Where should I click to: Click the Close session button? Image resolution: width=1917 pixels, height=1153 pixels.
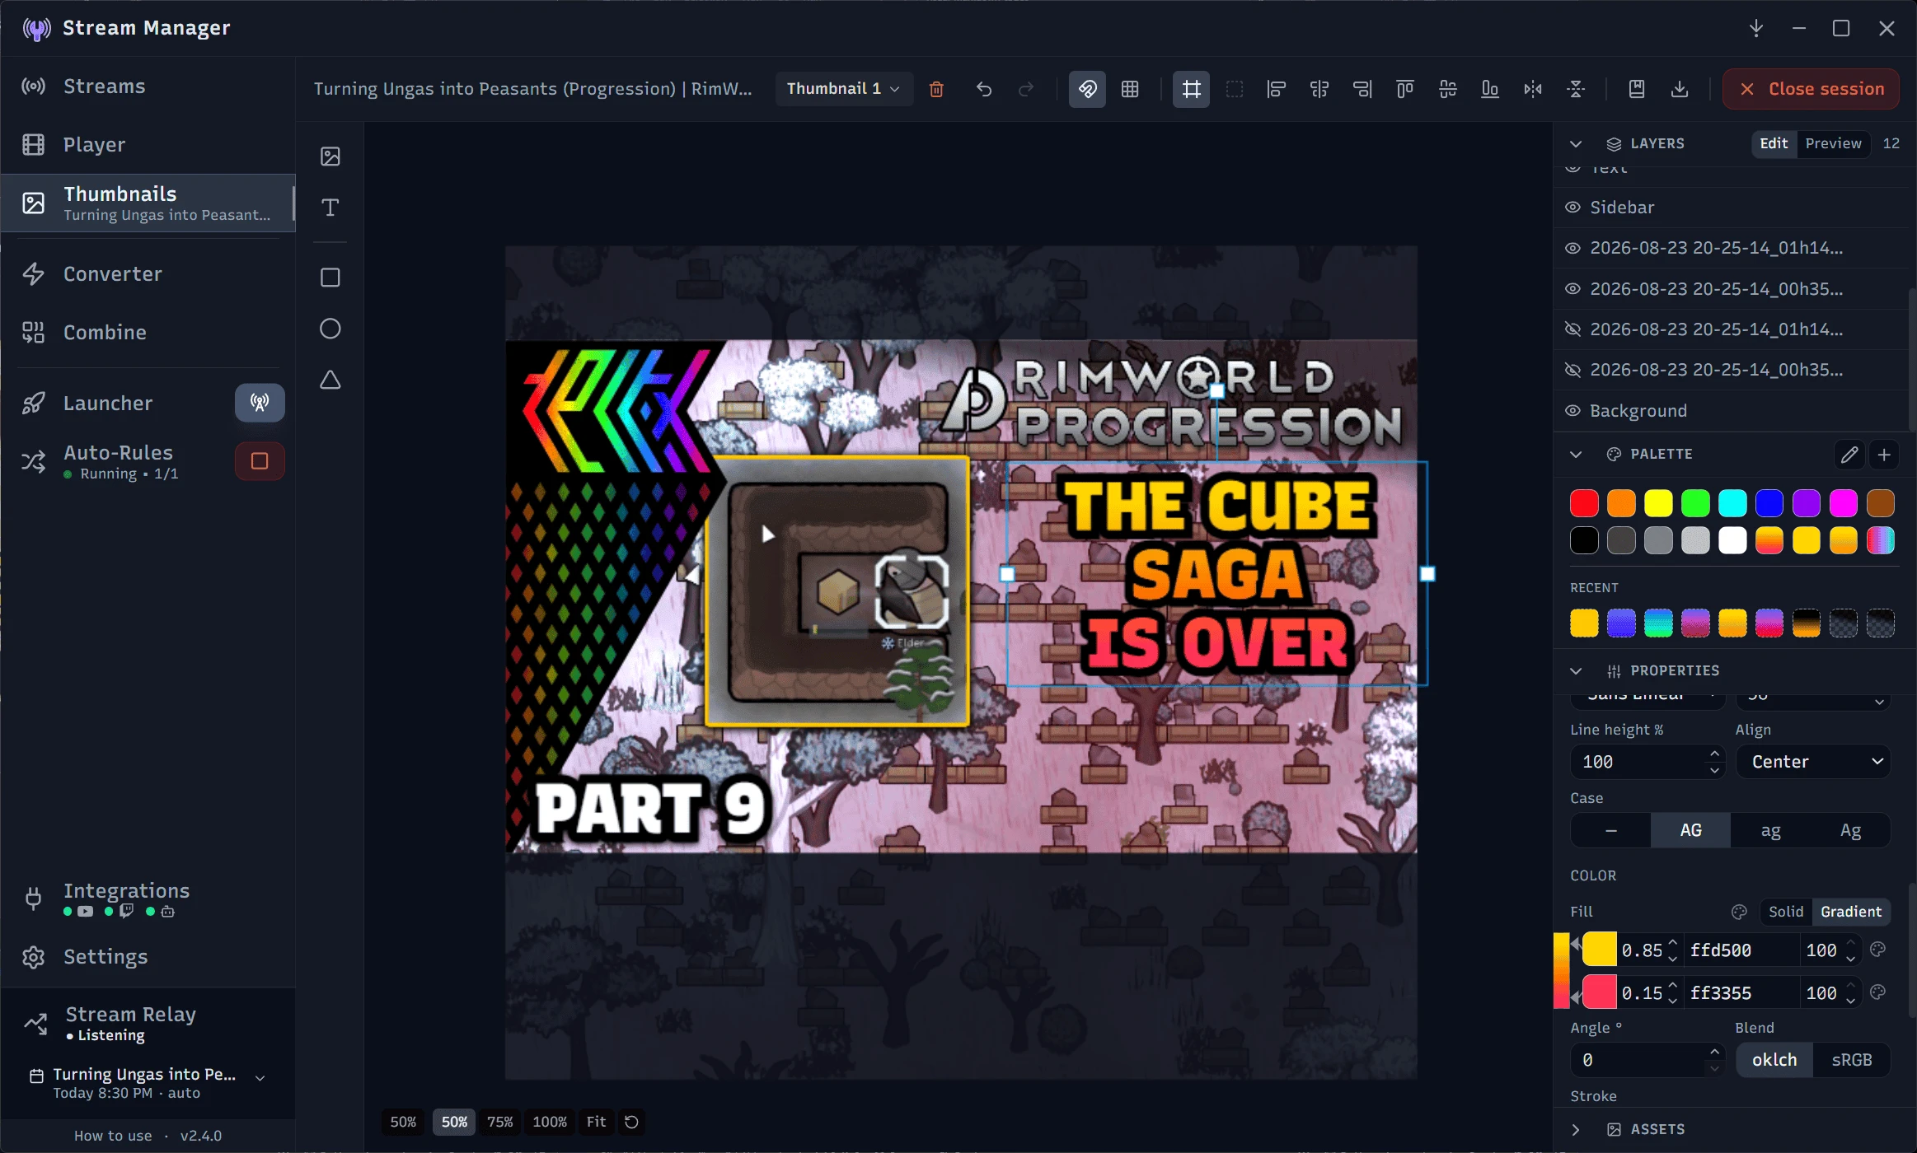click(1811, 89)
